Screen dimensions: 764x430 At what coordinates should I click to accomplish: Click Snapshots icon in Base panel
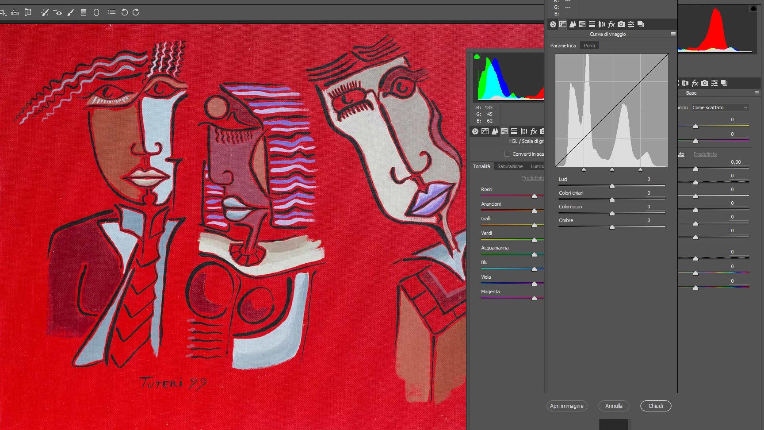coord(724,83)
